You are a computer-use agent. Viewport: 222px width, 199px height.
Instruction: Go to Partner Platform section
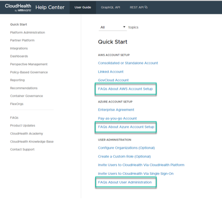coord(22,40)
